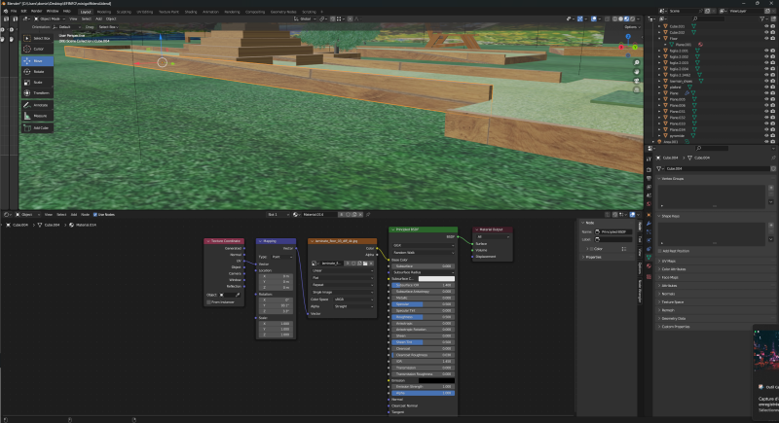Select the Add Cube tool
The height and width of the screenshot is (423, 779).
click(37, 128)
